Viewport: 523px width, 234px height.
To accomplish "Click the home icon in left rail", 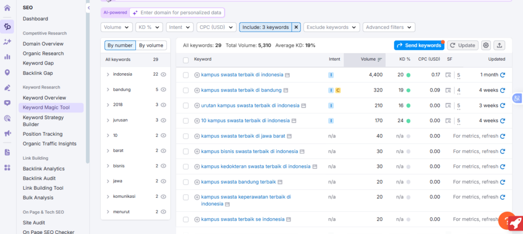I will tap(7, 8).
